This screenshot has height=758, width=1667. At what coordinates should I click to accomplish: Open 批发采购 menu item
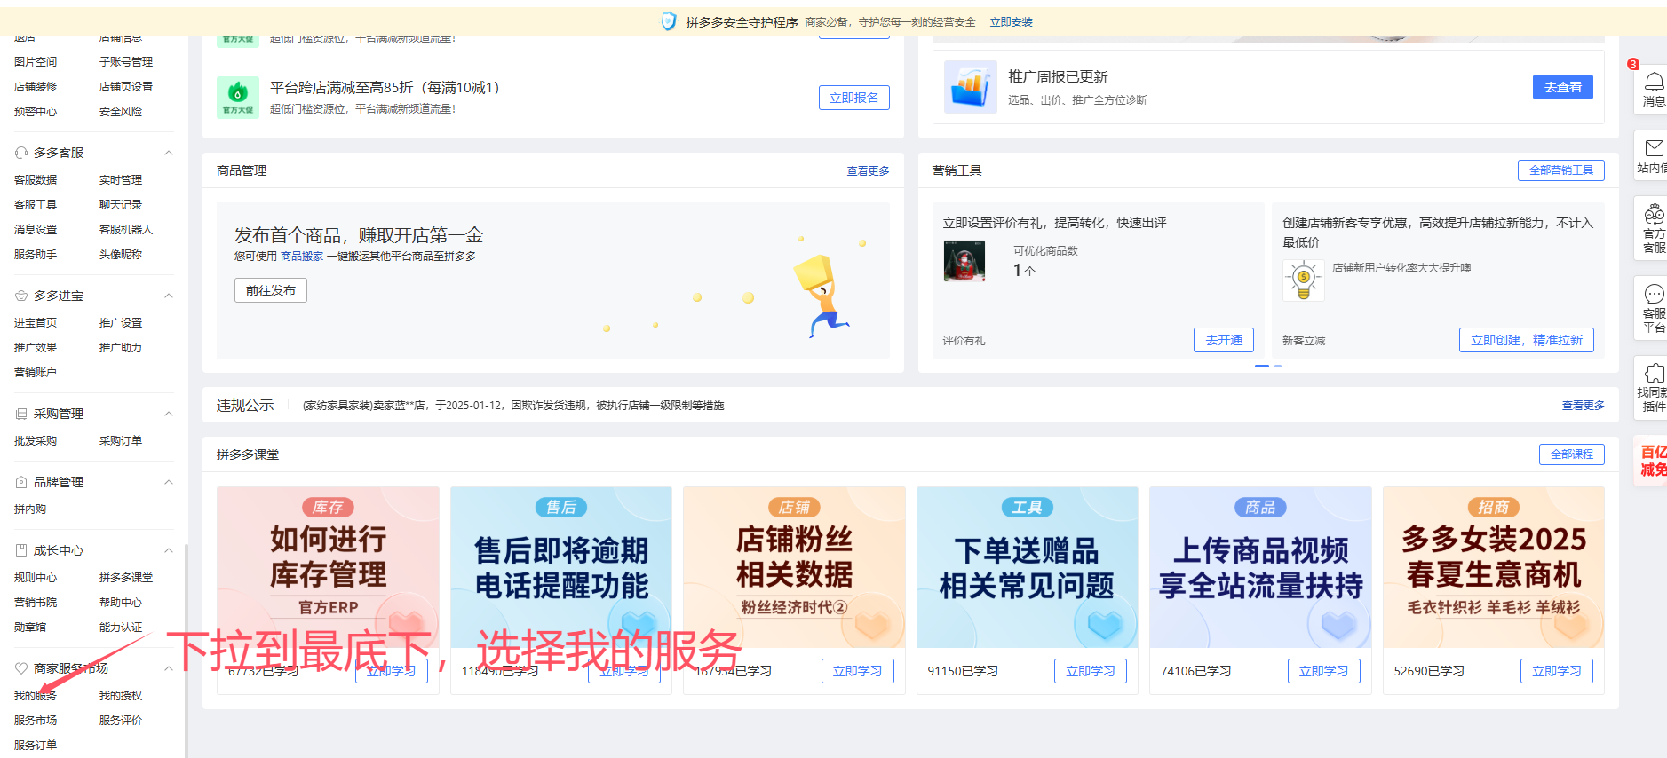pyautogui.click(x=36, y=441)
